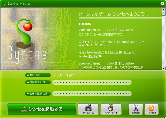
Task: Click the アップデート完了 status text
Action: click(x=64, y=75)
